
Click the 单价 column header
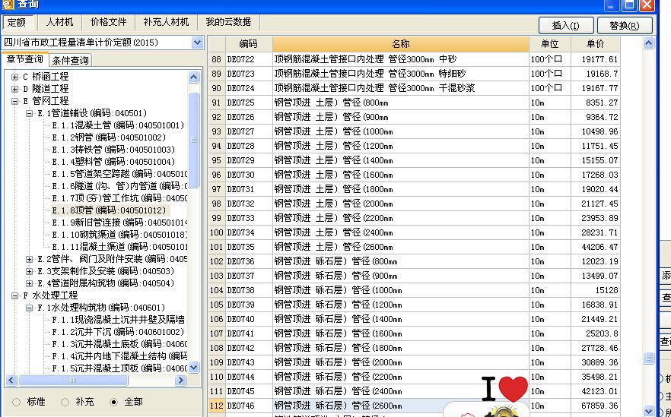pos(595,44)
